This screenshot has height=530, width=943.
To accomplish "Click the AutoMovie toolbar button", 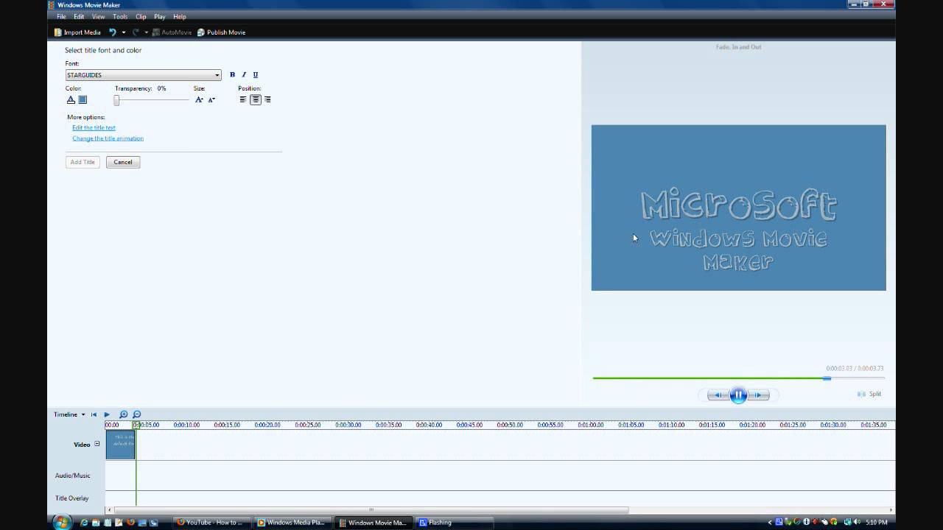I will [172, 32].
